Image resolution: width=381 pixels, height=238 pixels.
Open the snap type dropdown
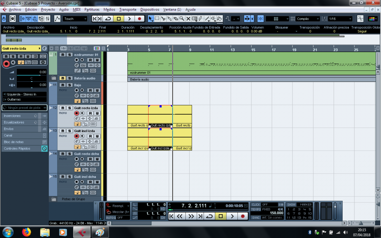pyautogui.click(x=277, y=19)
